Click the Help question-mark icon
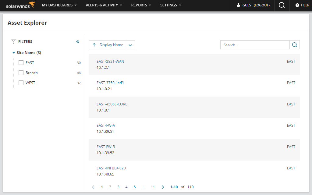The width and height of the screenshot is (312, 195). coord(297,5)
